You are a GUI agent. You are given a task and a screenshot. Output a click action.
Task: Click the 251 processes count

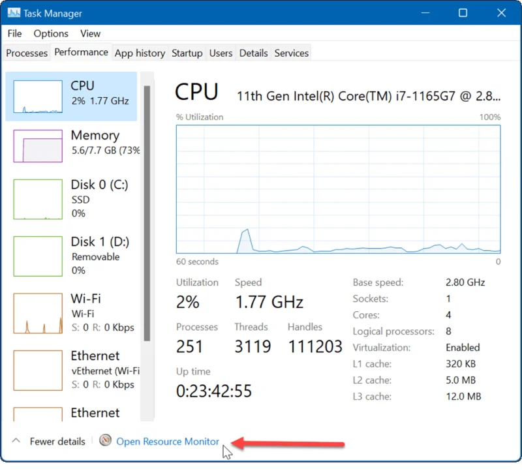point(189,346)
